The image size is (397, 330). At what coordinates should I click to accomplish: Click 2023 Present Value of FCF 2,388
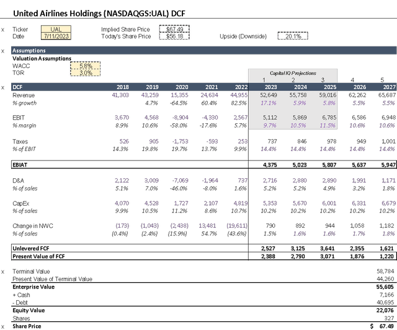268,256
